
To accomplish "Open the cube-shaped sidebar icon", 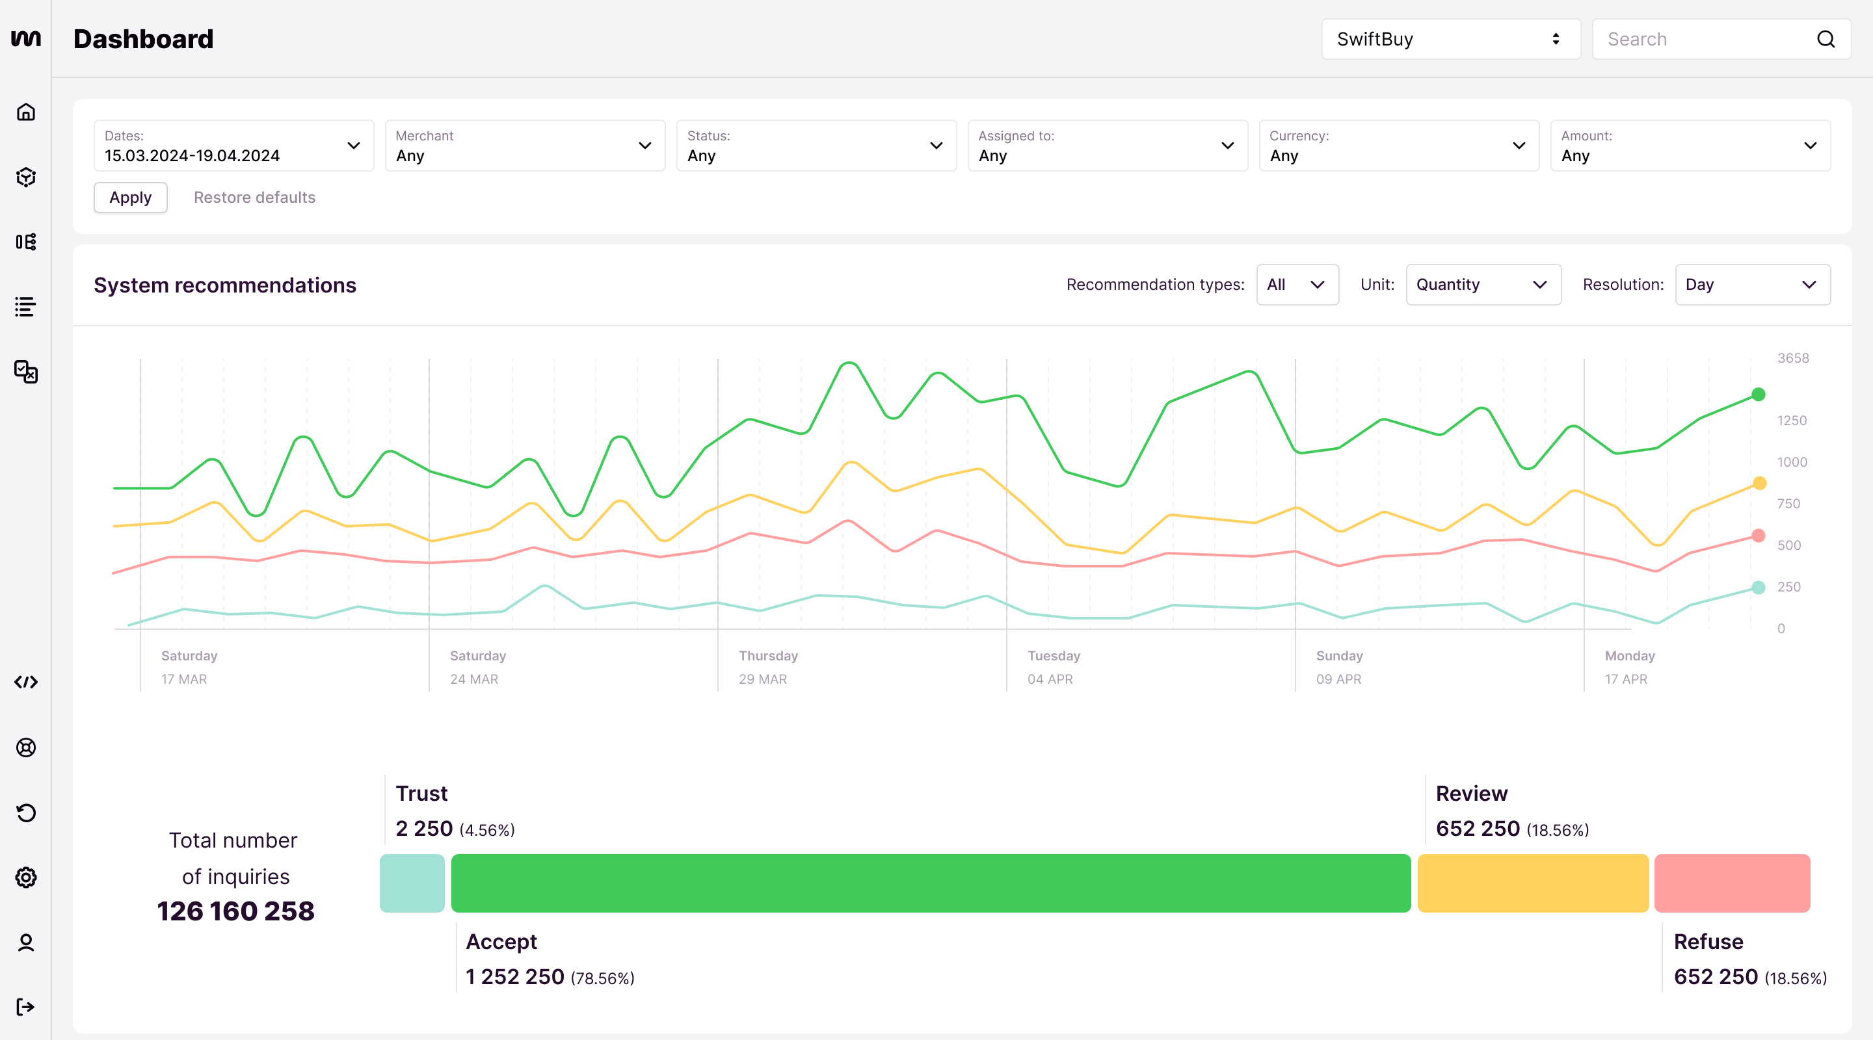I will (26, 177).
